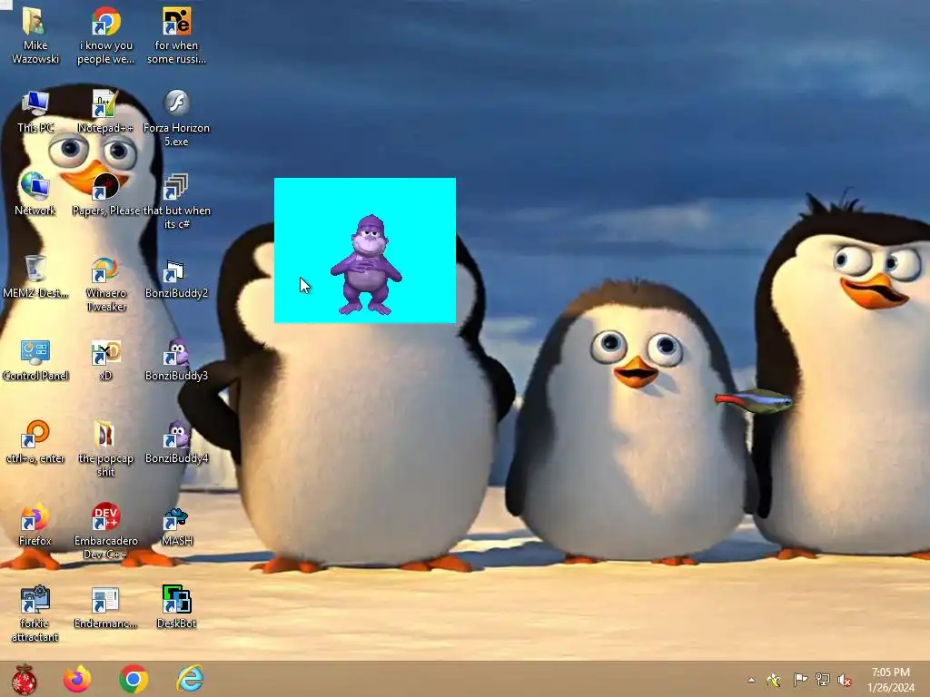Select the Firefox desktop shortcut

tap(35, 524)
